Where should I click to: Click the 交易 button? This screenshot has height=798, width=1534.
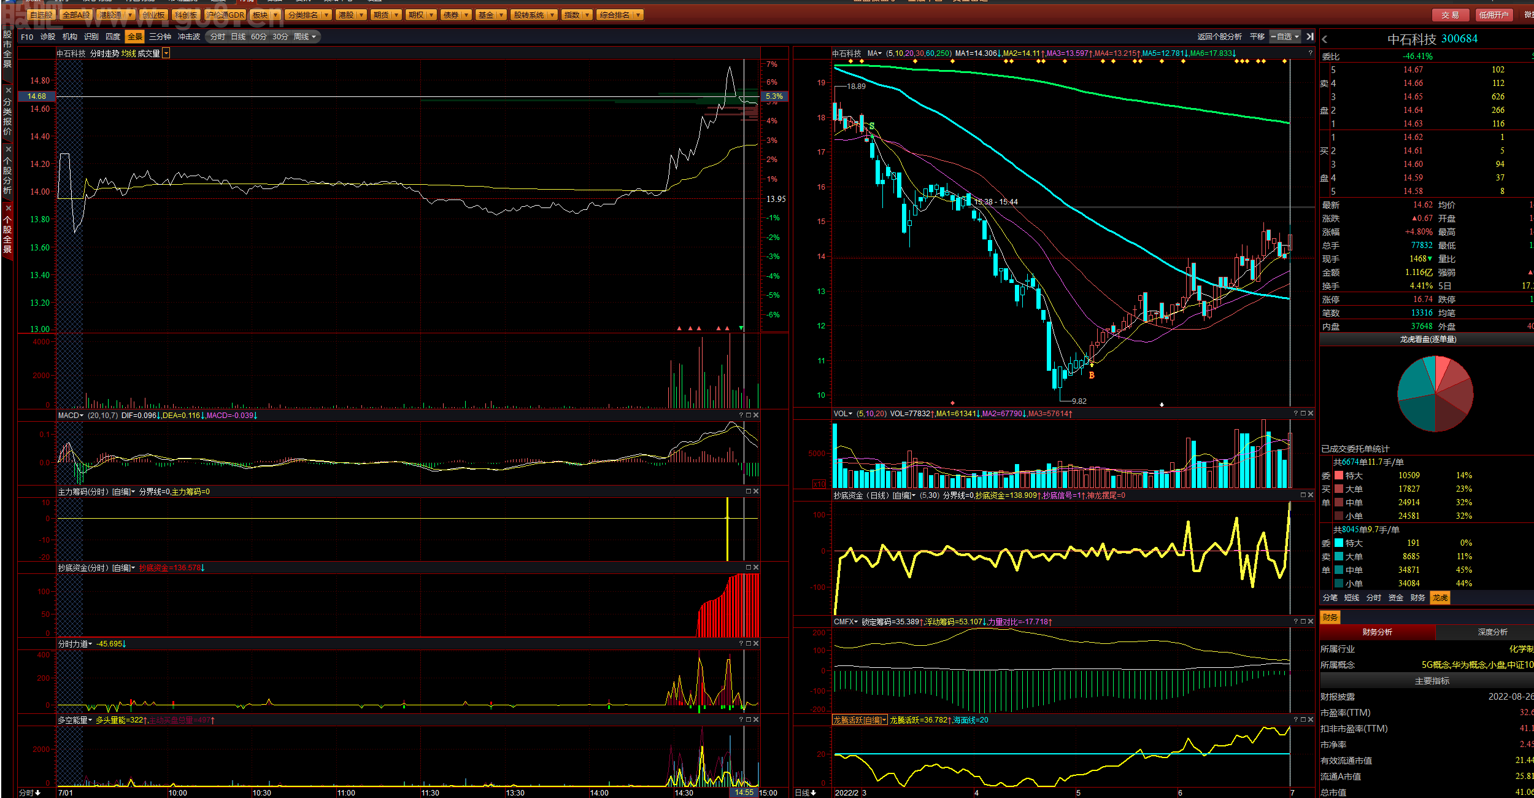click(x=1451, y=15)
